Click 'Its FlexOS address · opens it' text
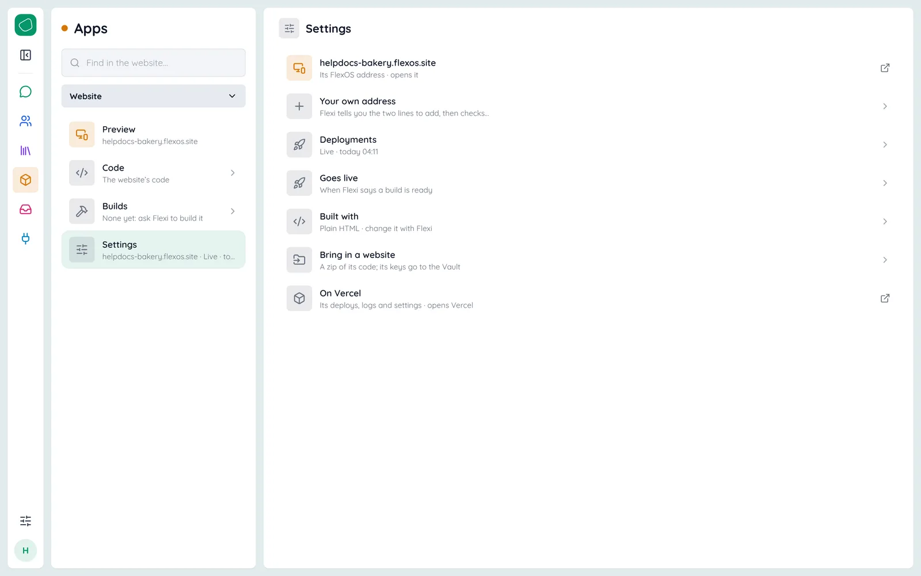 click(369, 75)
